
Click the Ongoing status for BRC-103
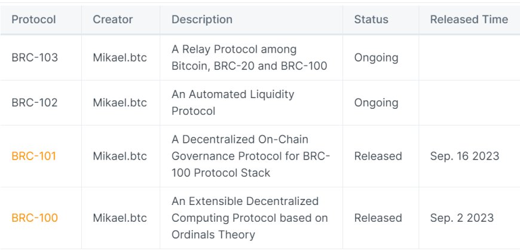click(x=376, y=58)
